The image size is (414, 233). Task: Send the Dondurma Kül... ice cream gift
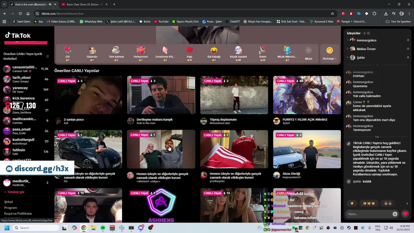tap(165, 53)
